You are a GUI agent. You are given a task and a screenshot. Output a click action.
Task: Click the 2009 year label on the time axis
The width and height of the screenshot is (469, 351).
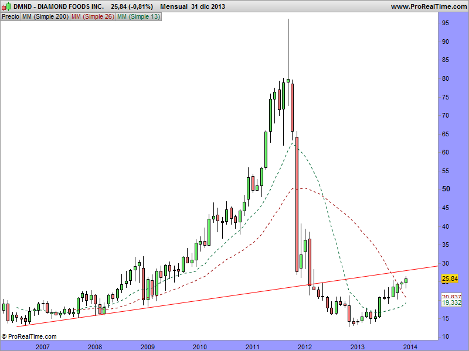(148, 347)
